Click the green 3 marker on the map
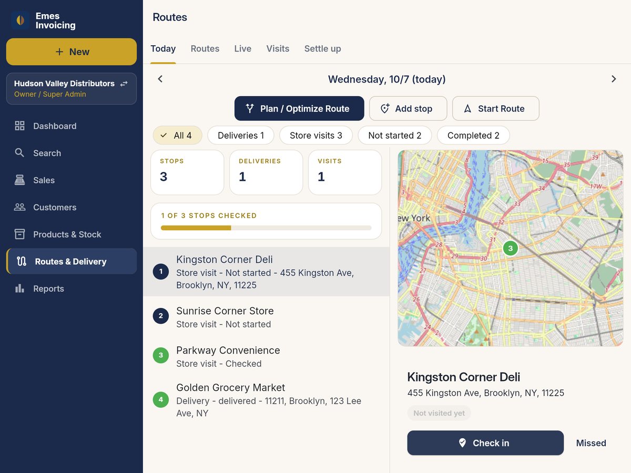This screenshot has height=473, width=631. coord(510,248)
